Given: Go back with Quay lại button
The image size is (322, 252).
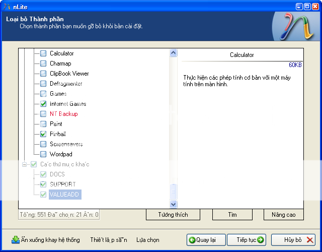Looking at the screenshot, I should (206, 240).
